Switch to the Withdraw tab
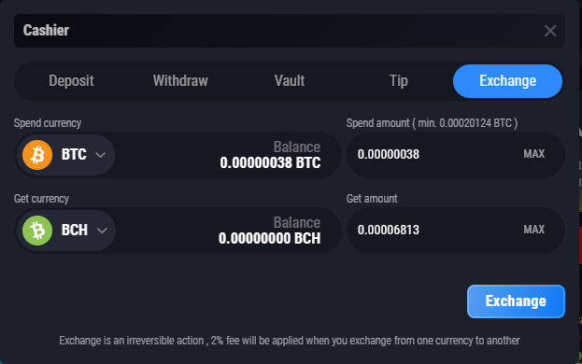Viewport: 582px width, 364px height. [x=180, y=81]
